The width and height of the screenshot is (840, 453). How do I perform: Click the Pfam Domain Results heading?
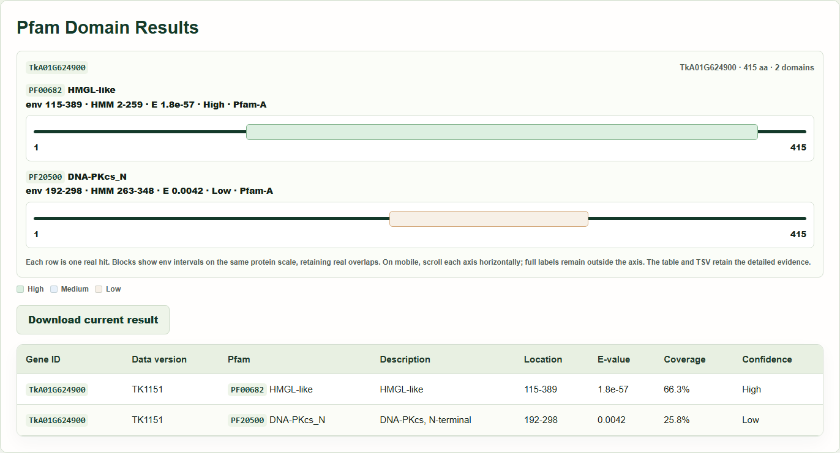point(108,28)
